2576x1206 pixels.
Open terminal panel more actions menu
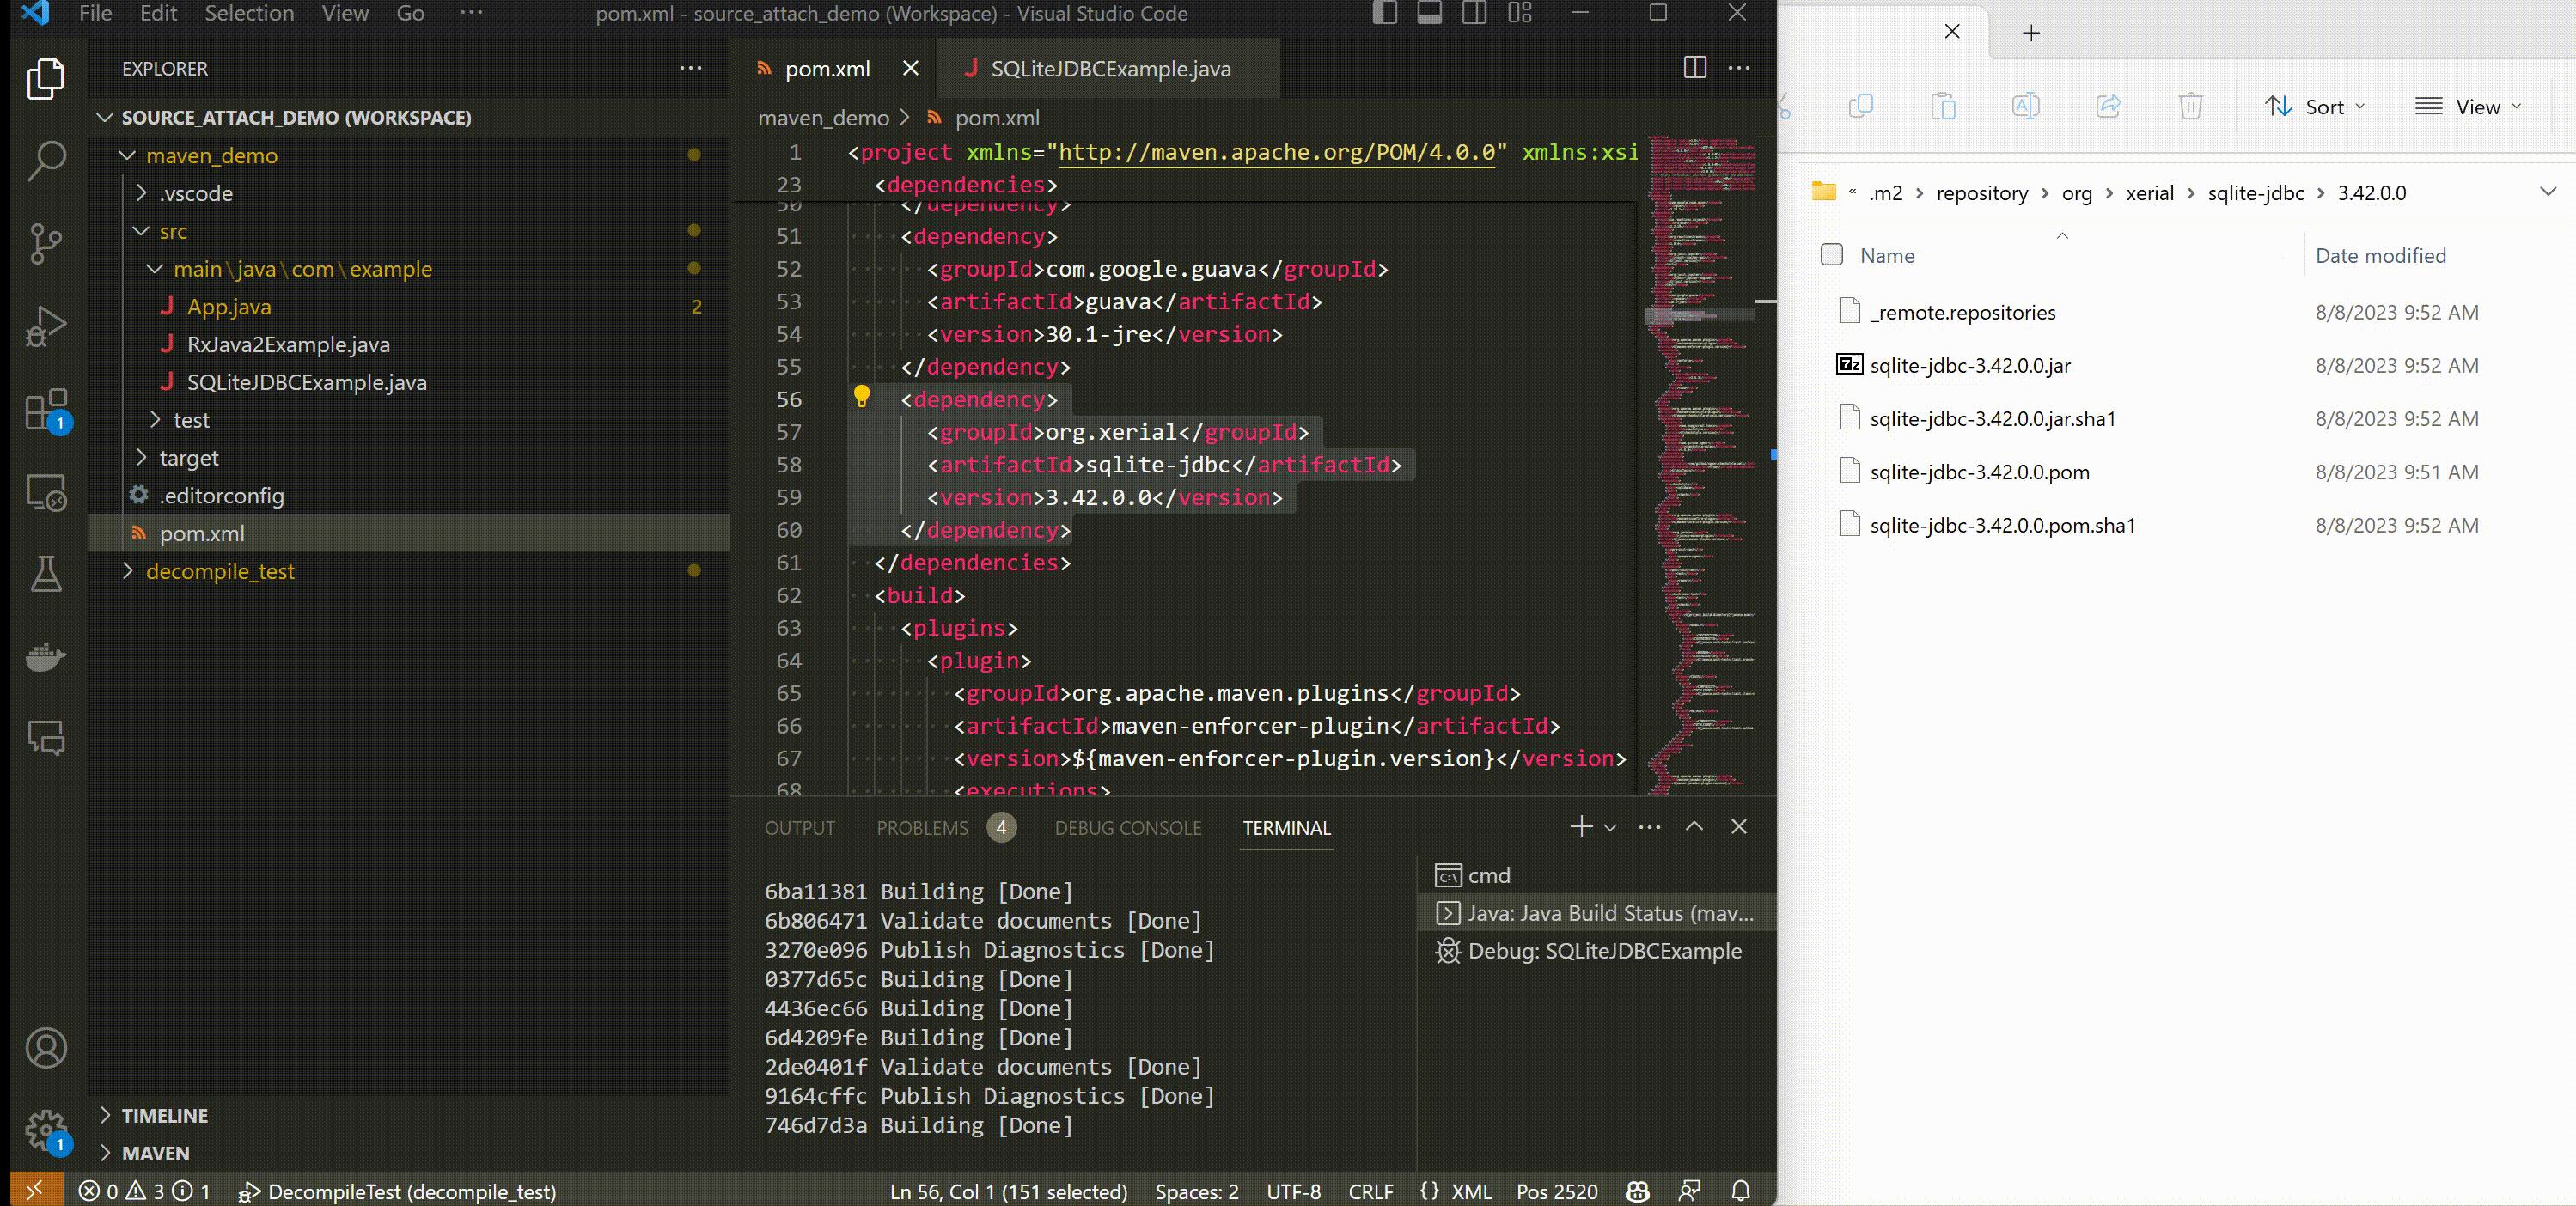pos(1650,827)
